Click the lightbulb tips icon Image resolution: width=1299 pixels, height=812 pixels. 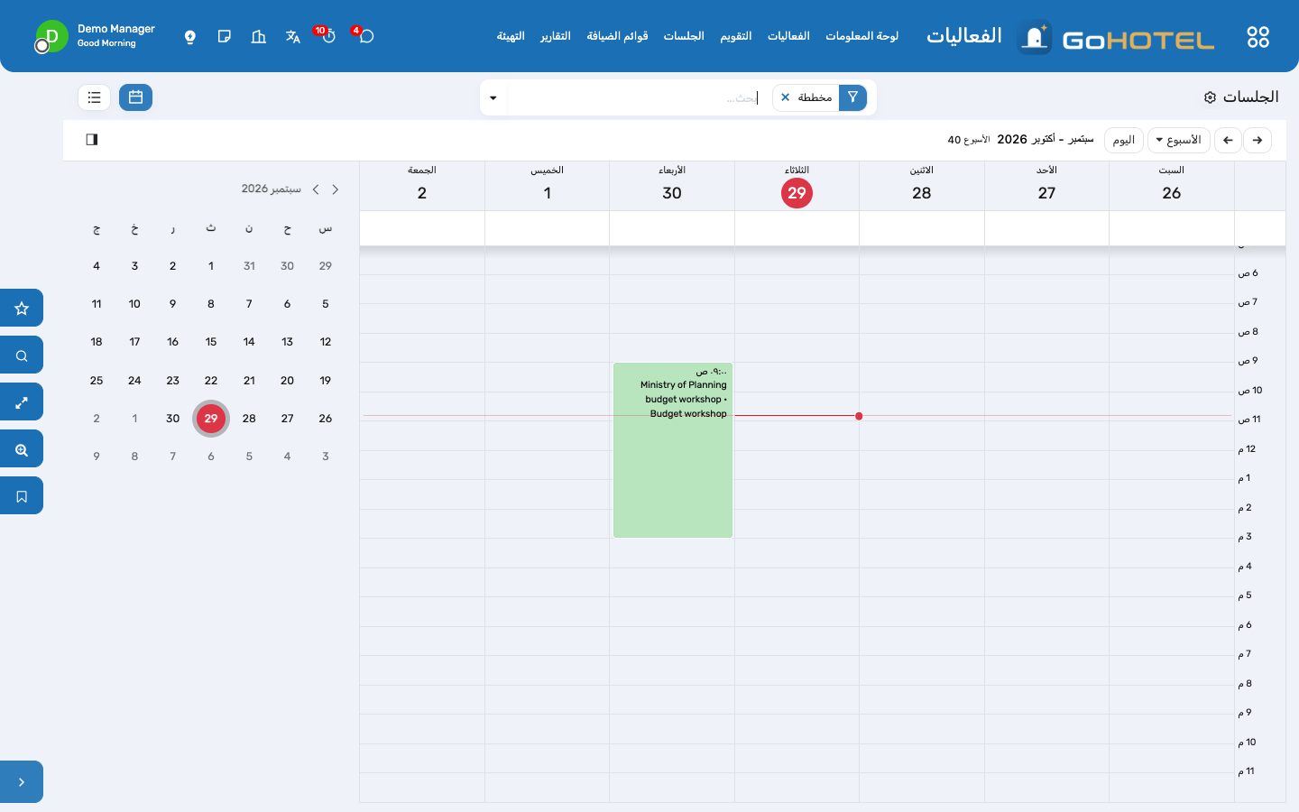coord(190,37)
